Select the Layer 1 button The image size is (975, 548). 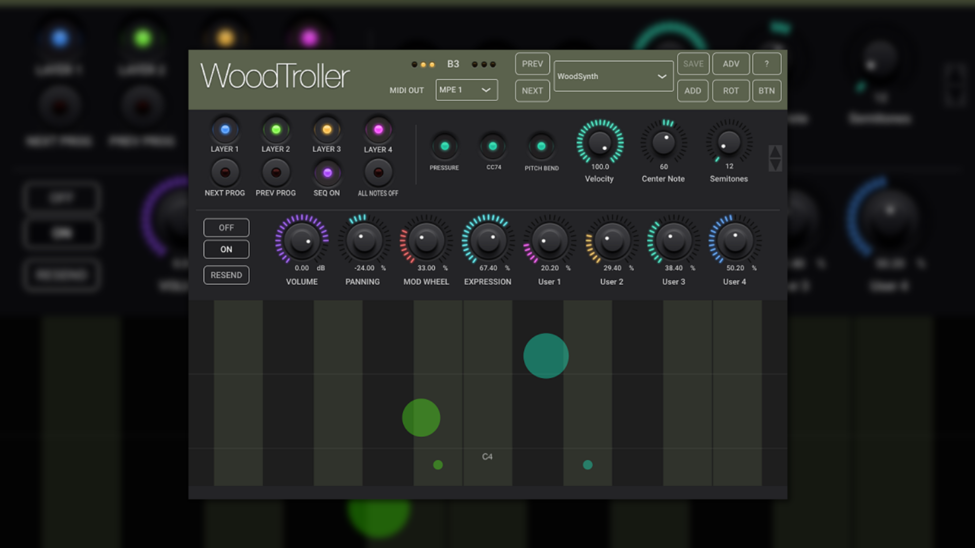point(225,129)
